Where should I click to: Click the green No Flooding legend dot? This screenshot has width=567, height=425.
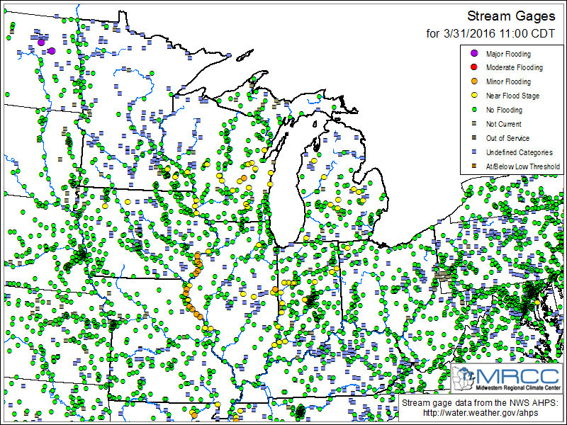tap(474, 110)
